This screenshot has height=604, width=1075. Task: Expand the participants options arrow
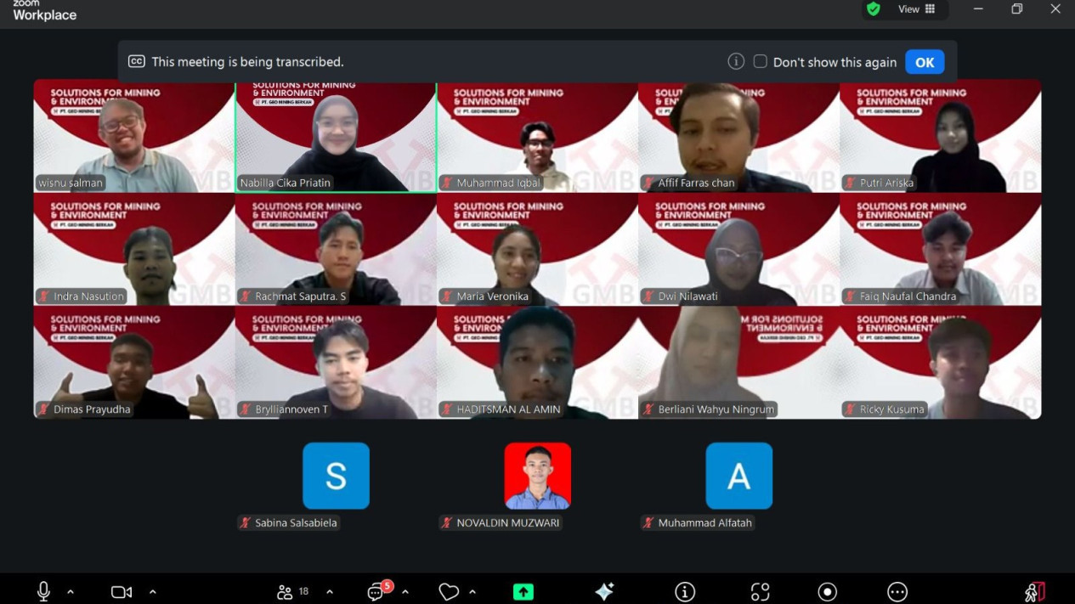330,592
